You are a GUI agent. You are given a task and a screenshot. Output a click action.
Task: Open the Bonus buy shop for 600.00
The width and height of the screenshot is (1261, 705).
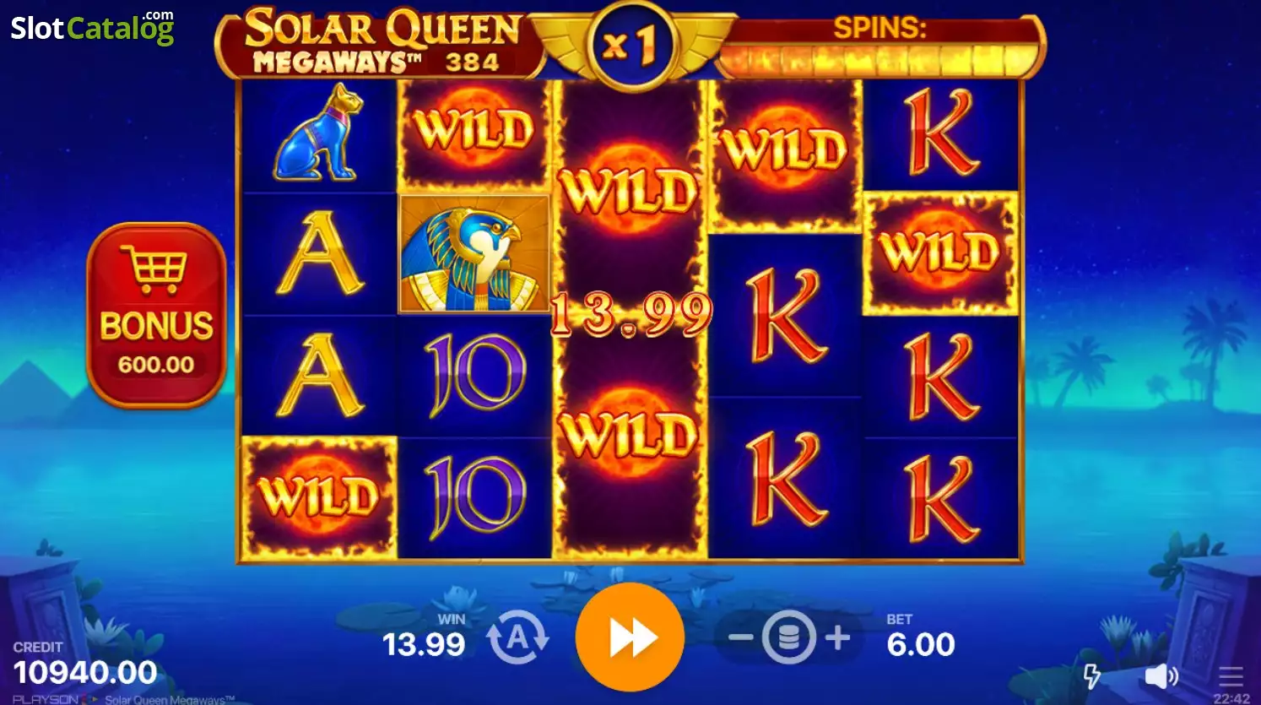click(157, 315)
